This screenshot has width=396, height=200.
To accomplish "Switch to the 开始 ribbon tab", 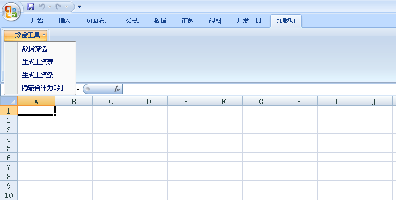I will [37, 21].
